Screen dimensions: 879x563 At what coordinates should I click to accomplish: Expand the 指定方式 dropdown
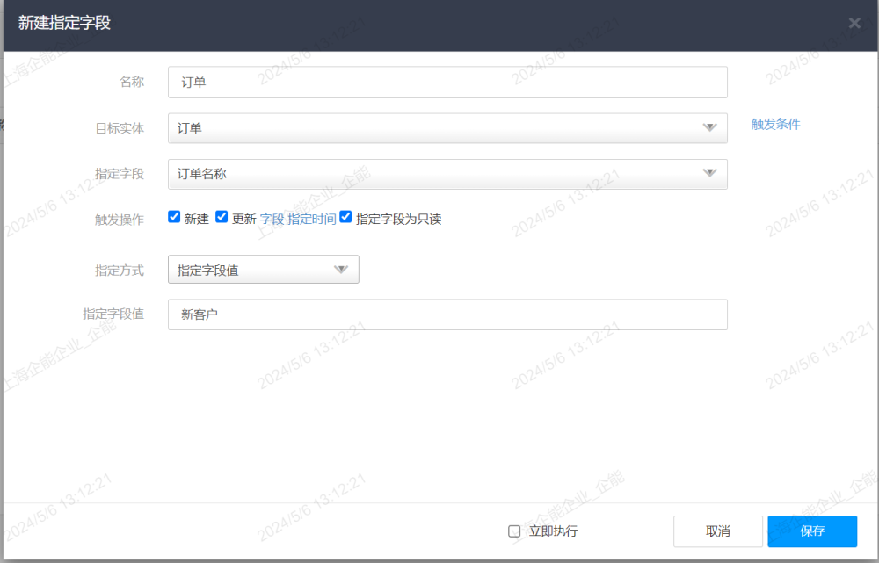pos(264,270)
